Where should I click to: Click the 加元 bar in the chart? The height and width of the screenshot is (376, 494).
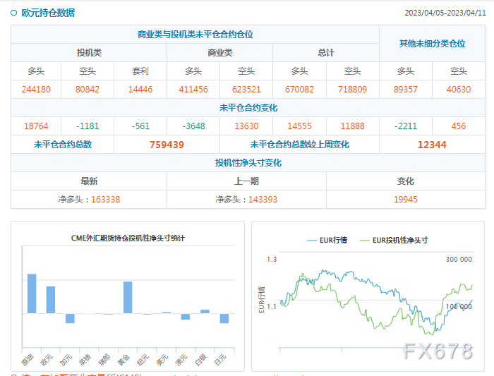click(x=70, y=318)
